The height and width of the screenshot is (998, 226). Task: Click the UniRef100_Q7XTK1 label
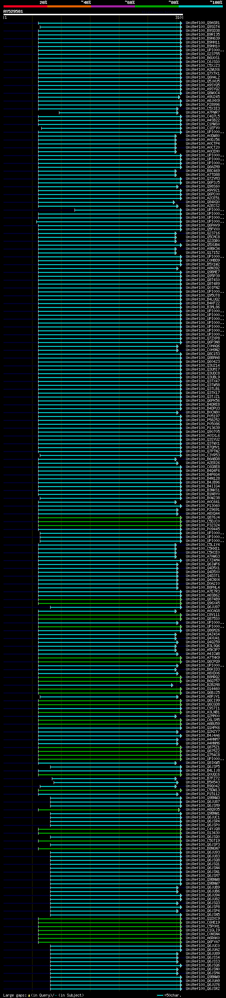[202, 74]
